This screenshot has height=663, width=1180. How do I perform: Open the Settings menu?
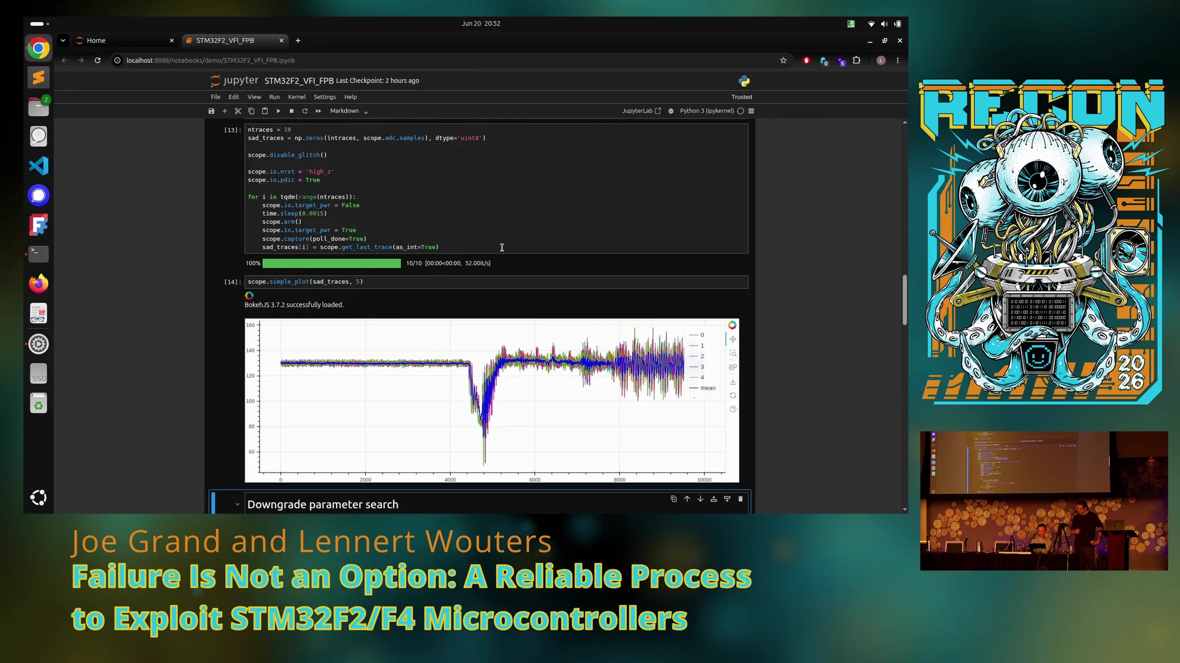click(324, 97)
